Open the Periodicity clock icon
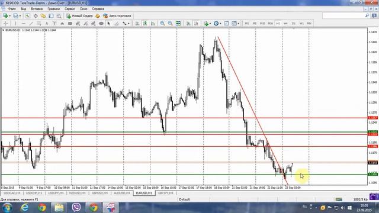The width and height of the screenshot is (379, 213). click(216, 24)
